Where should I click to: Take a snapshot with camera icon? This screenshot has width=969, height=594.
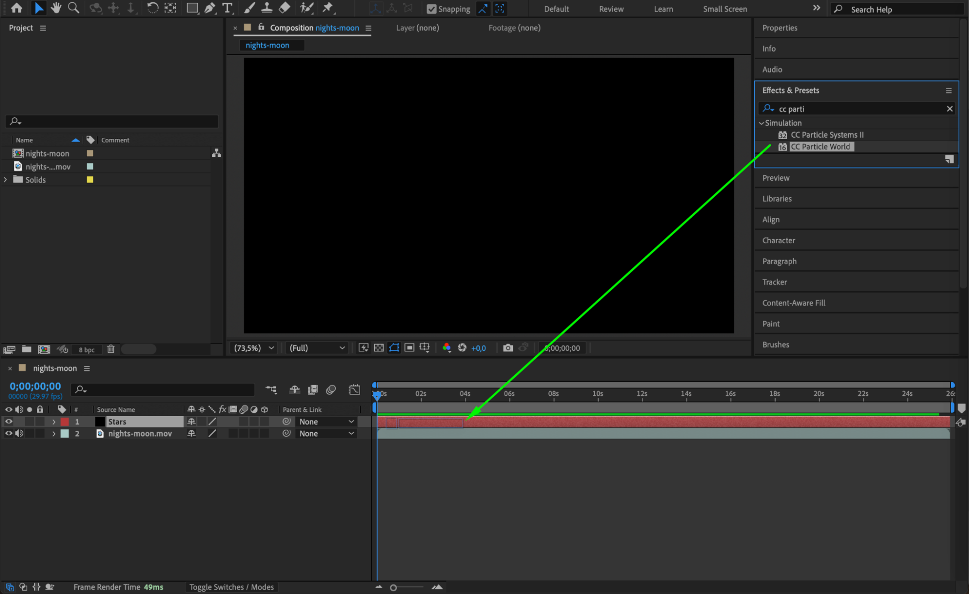508,348
